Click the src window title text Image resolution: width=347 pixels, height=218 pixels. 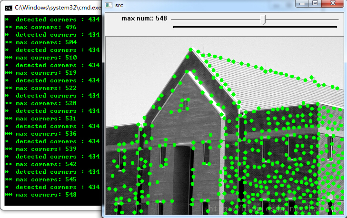[x=119, y=5]
